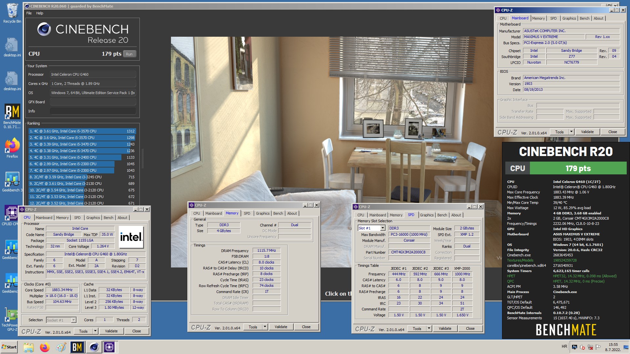
Task: Open the Help menu in Cinebench
Action: click(x=40, y=13)
